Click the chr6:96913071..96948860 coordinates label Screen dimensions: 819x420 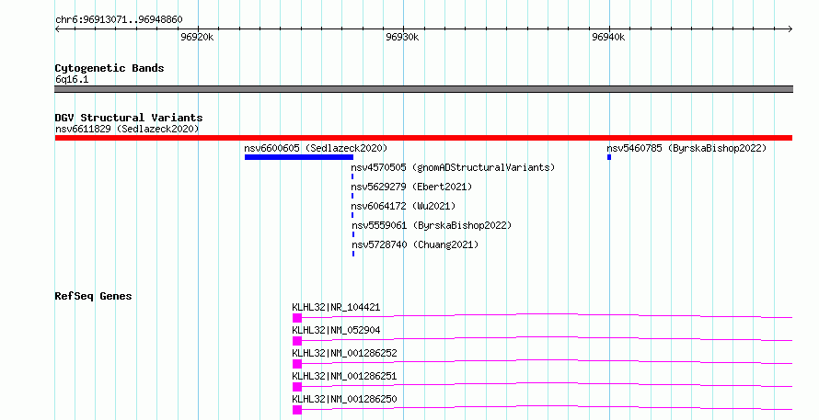click(119, 20)
